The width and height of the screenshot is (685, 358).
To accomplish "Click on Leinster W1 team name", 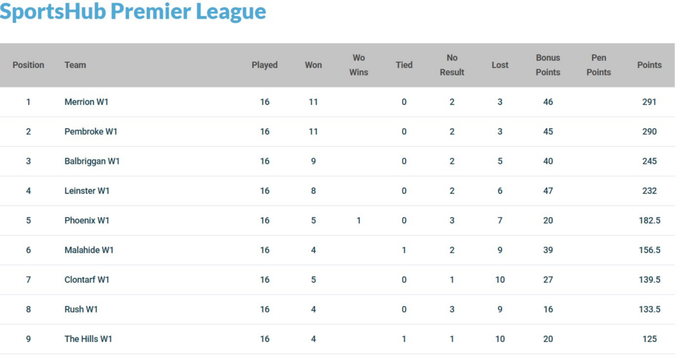I will tap(87, 191).
